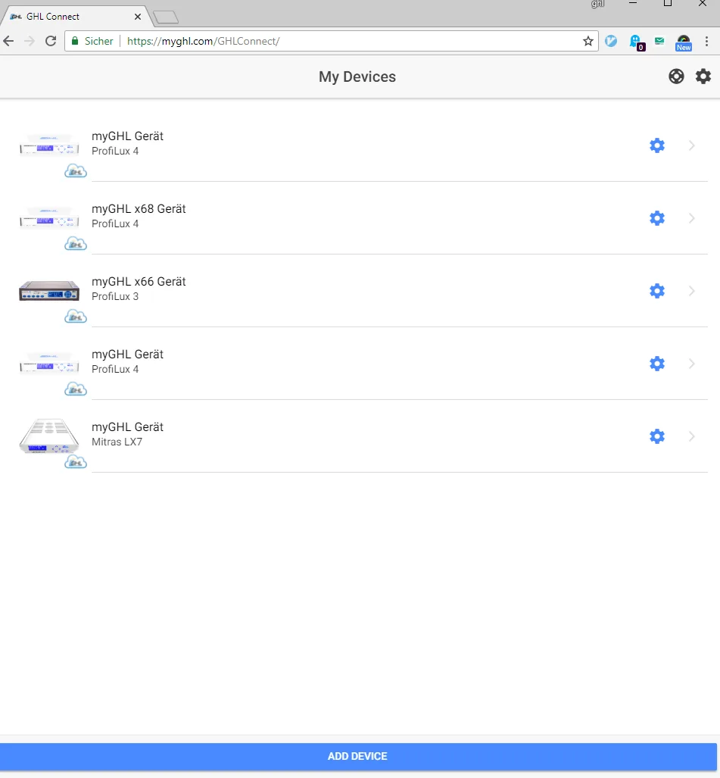Click the browser forward arrow
This screenshot has height=778, width=720.
coord(30,41)
